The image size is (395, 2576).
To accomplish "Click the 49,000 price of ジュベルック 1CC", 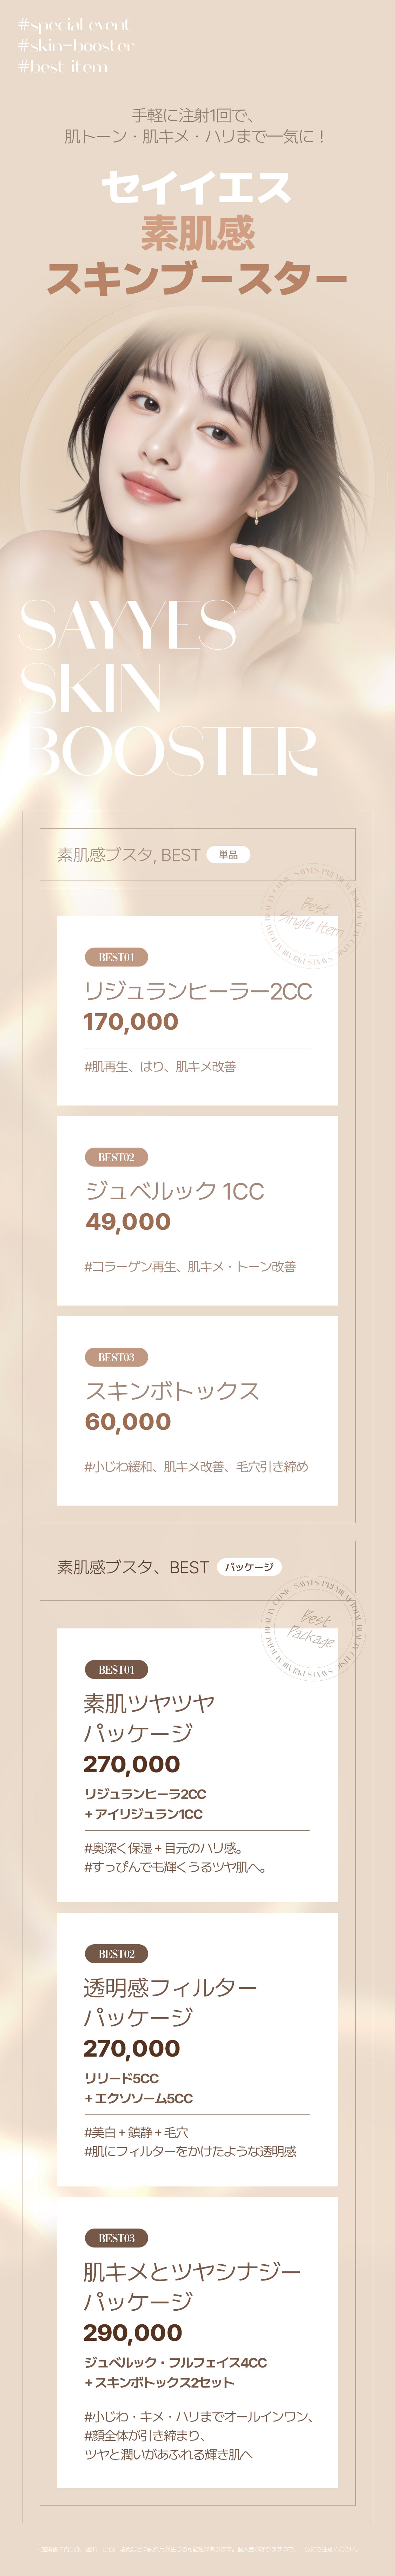I will [128, 1222].
